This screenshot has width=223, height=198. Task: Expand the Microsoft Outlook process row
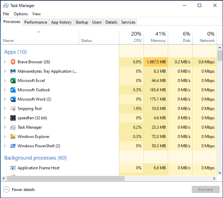pyautogui.click(x=5, y=90)
